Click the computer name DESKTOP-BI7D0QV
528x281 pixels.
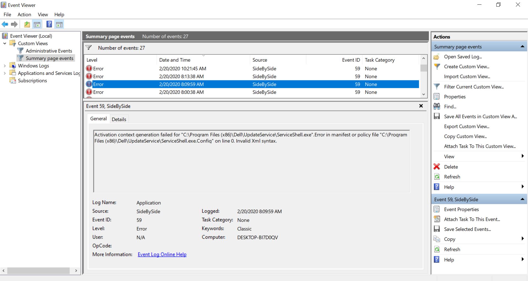click(x=258, y=238)
